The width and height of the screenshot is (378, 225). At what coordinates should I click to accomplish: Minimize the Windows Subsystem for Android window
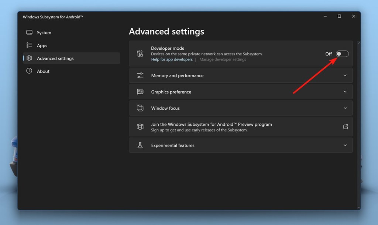[325, 16]
